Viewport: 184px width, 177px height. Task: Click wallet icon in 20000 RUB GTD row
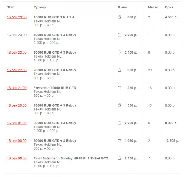(119, 70)
